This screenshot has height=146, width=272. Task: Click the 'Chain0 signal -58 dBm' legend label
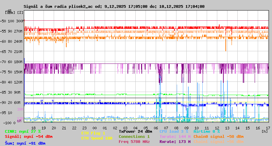(x=219, y=136)
